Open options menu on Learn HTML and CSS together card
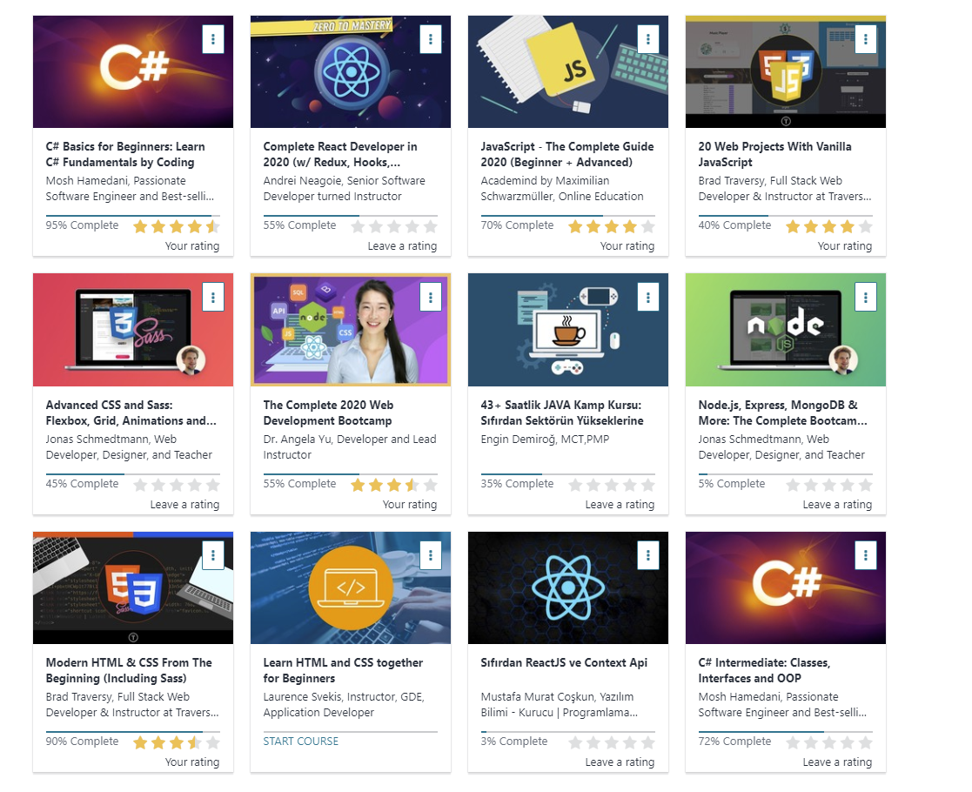972x792 pixels. pos(430,555)
